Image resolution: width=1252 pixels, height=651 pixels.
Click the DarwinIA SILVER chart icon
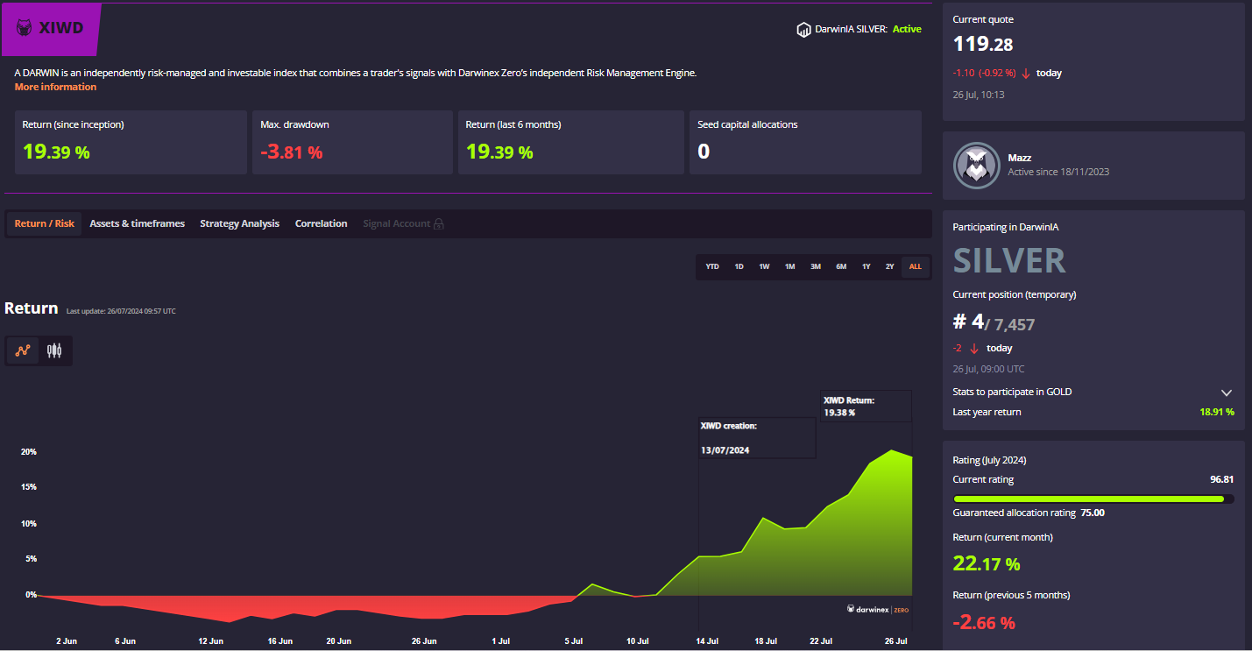(803, 30)
